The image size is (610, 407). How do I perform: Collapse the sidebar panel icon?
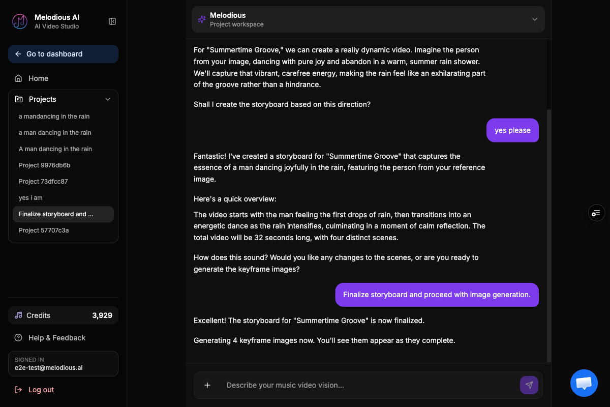point(112,21)
